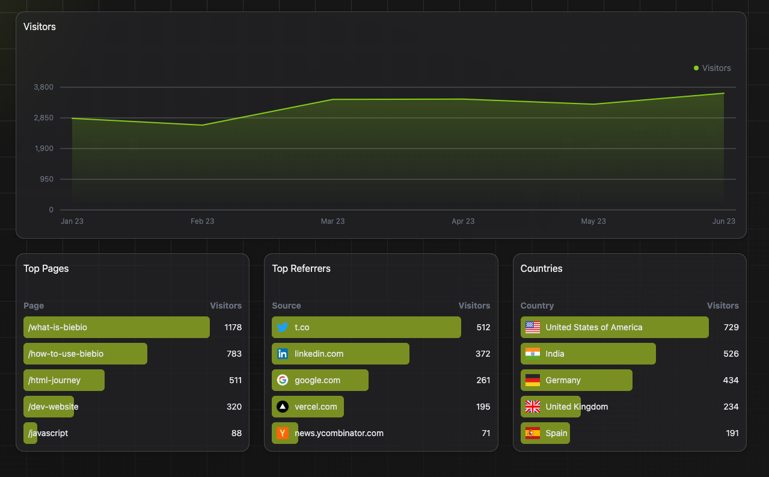The width and height of the screenshot is (769, 477).
Task: Click the United Kingdom flag icon
Action: (532, 407)
